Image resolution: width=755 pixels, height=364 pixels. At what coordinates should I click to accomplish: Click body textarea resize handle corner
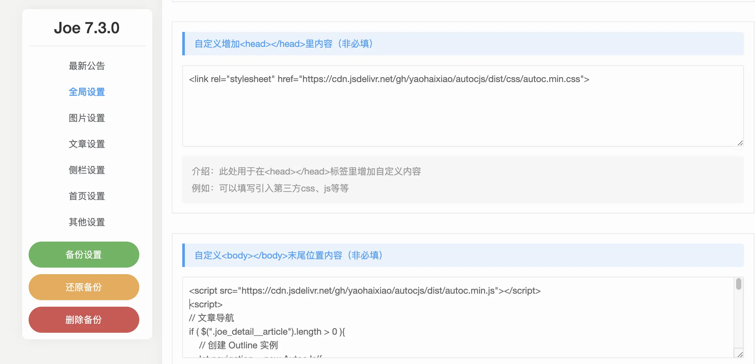click(740, 355)
